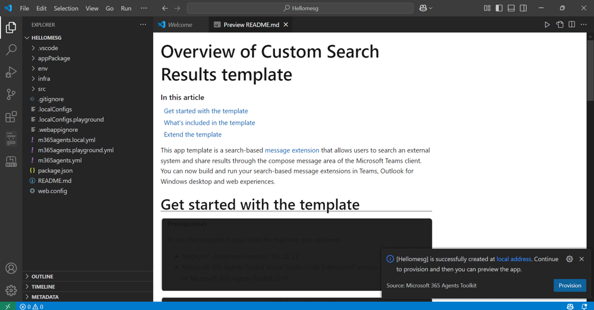The width and height of the screenshot is (594, 310).
Task: Toggle the bottom panel visibility
Action: 511,8
